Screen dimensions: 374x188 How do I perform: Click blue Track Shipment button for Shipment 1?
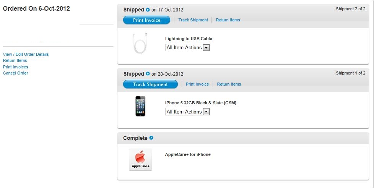tap(151, 84)
